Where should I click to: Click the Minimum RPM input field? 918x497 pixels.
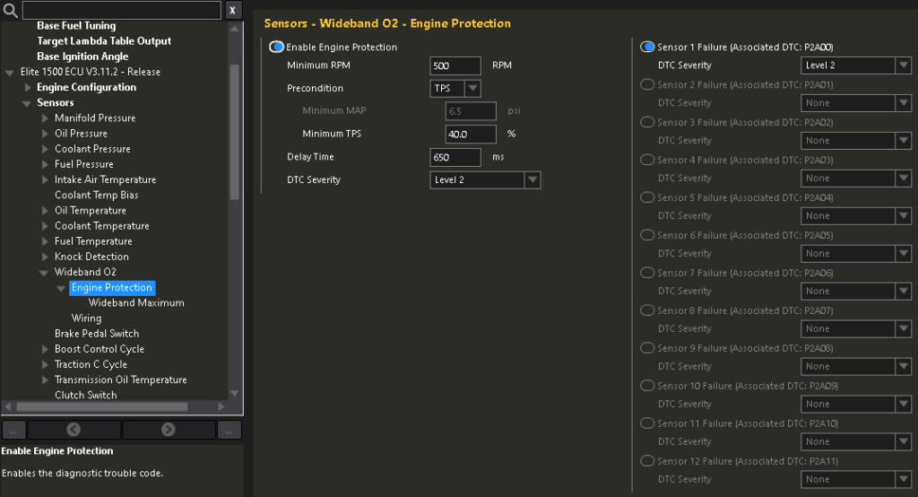pyautogui.click(x=455, y=66)
